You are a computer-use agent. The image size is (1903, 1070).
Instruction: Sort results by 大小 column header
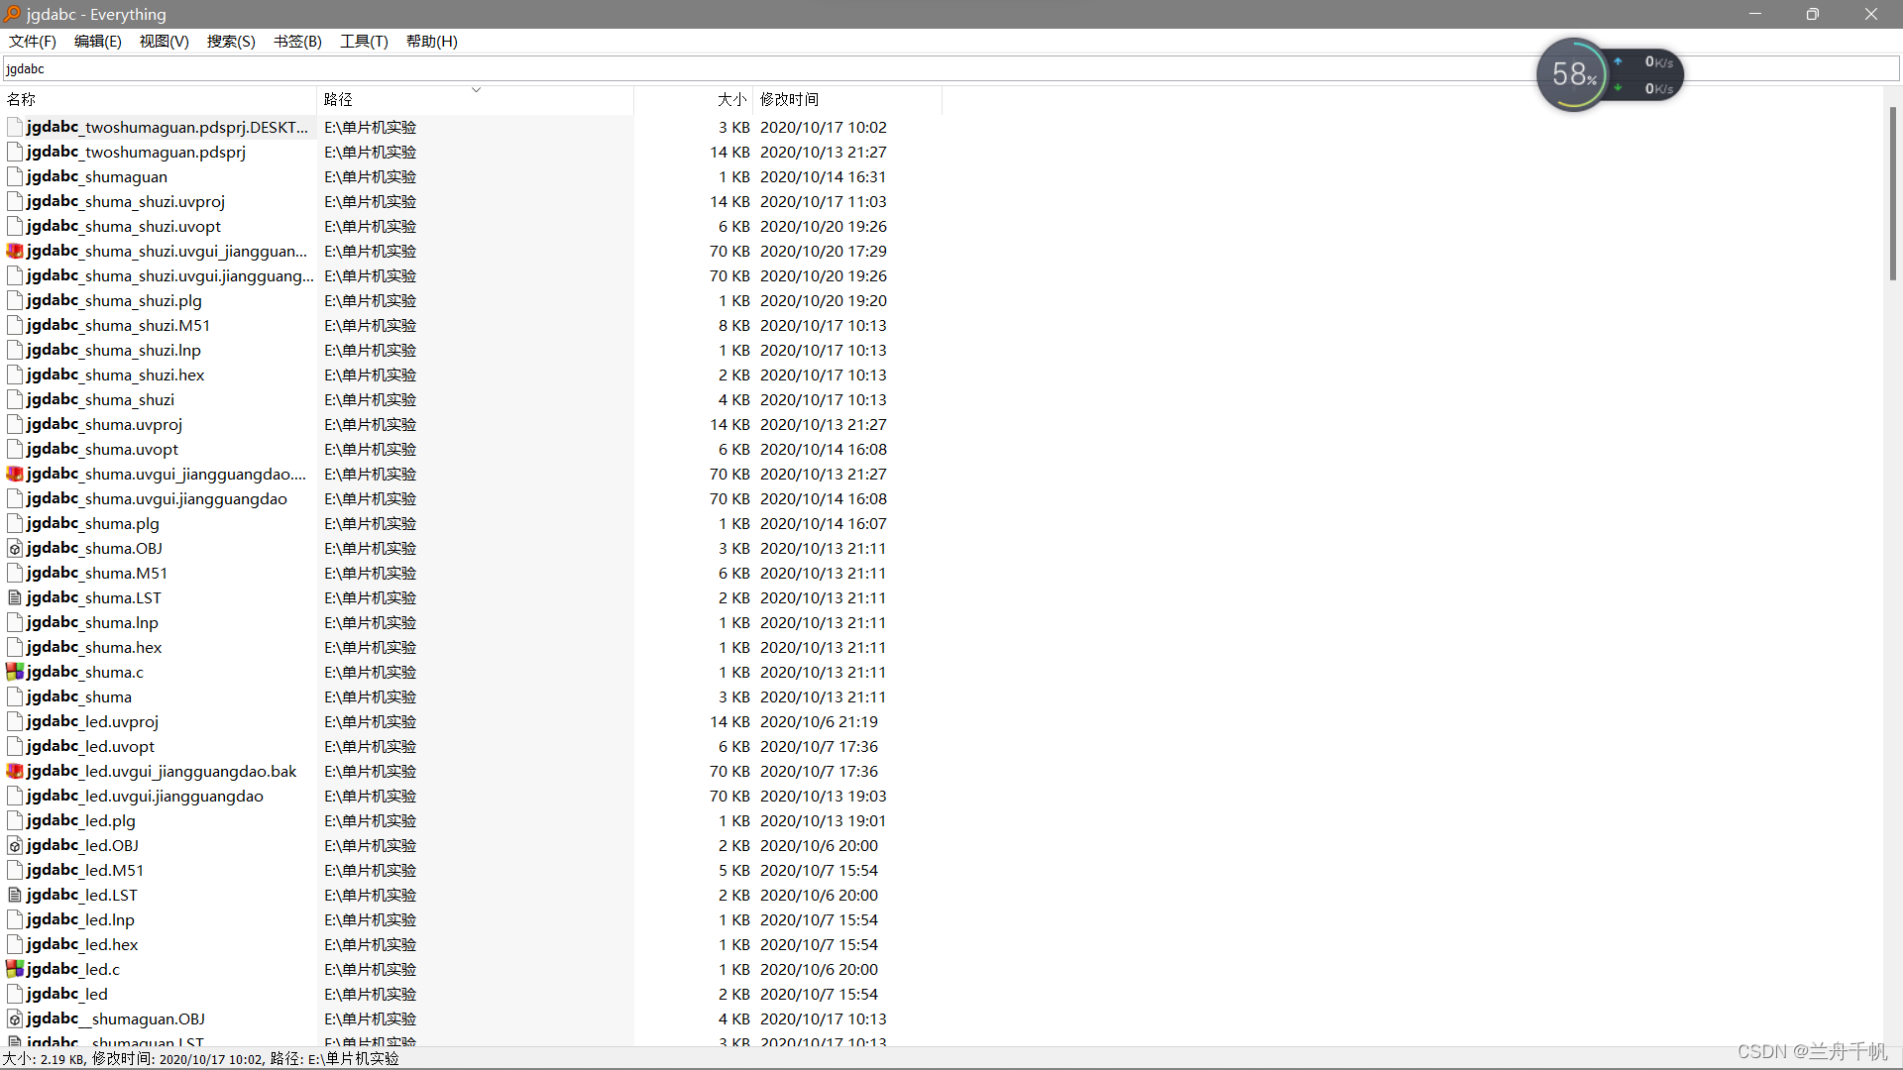pyautogui.click(x=731, y=99)
